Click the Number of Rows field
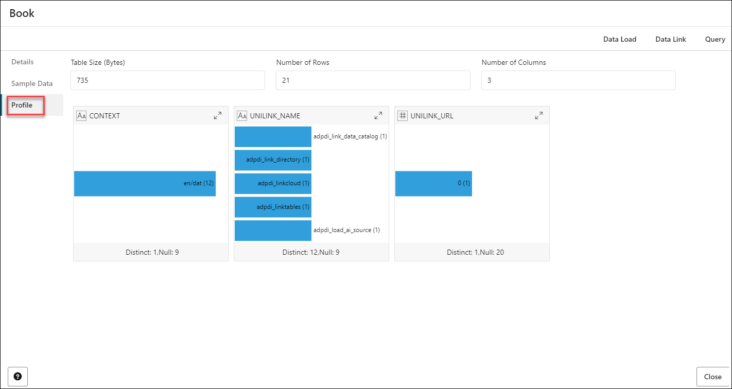Screen dimensions: 732x389 coord(373,80)
